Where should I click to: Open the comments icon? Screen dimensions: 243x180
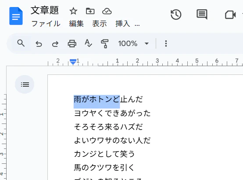202,14
